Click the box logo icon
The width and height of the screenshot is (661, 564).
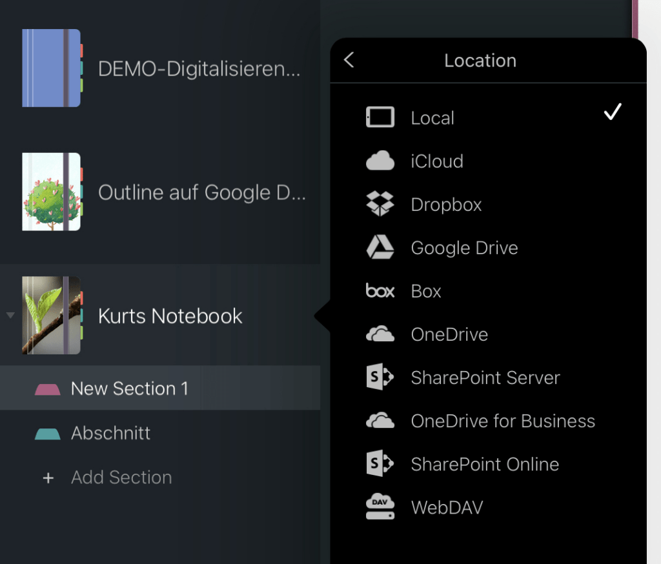coord(380,291)
